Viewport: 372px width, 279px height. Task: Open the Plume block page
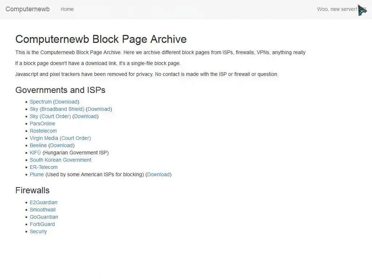click(x=37, y=175)
